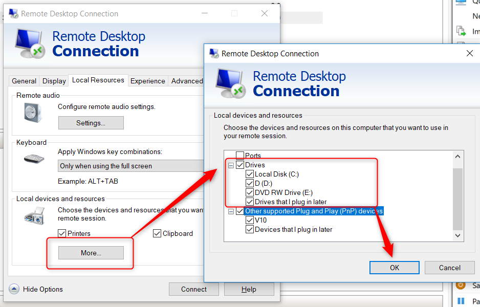This screenshot has width=480, height=307.
Task: Select 'DVD RW Drive (E:)' label text
Action: [284, 192]
